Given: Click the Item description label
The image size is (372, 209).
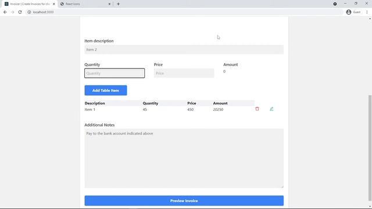Looking at the screenshot, I should click(99, 41).
